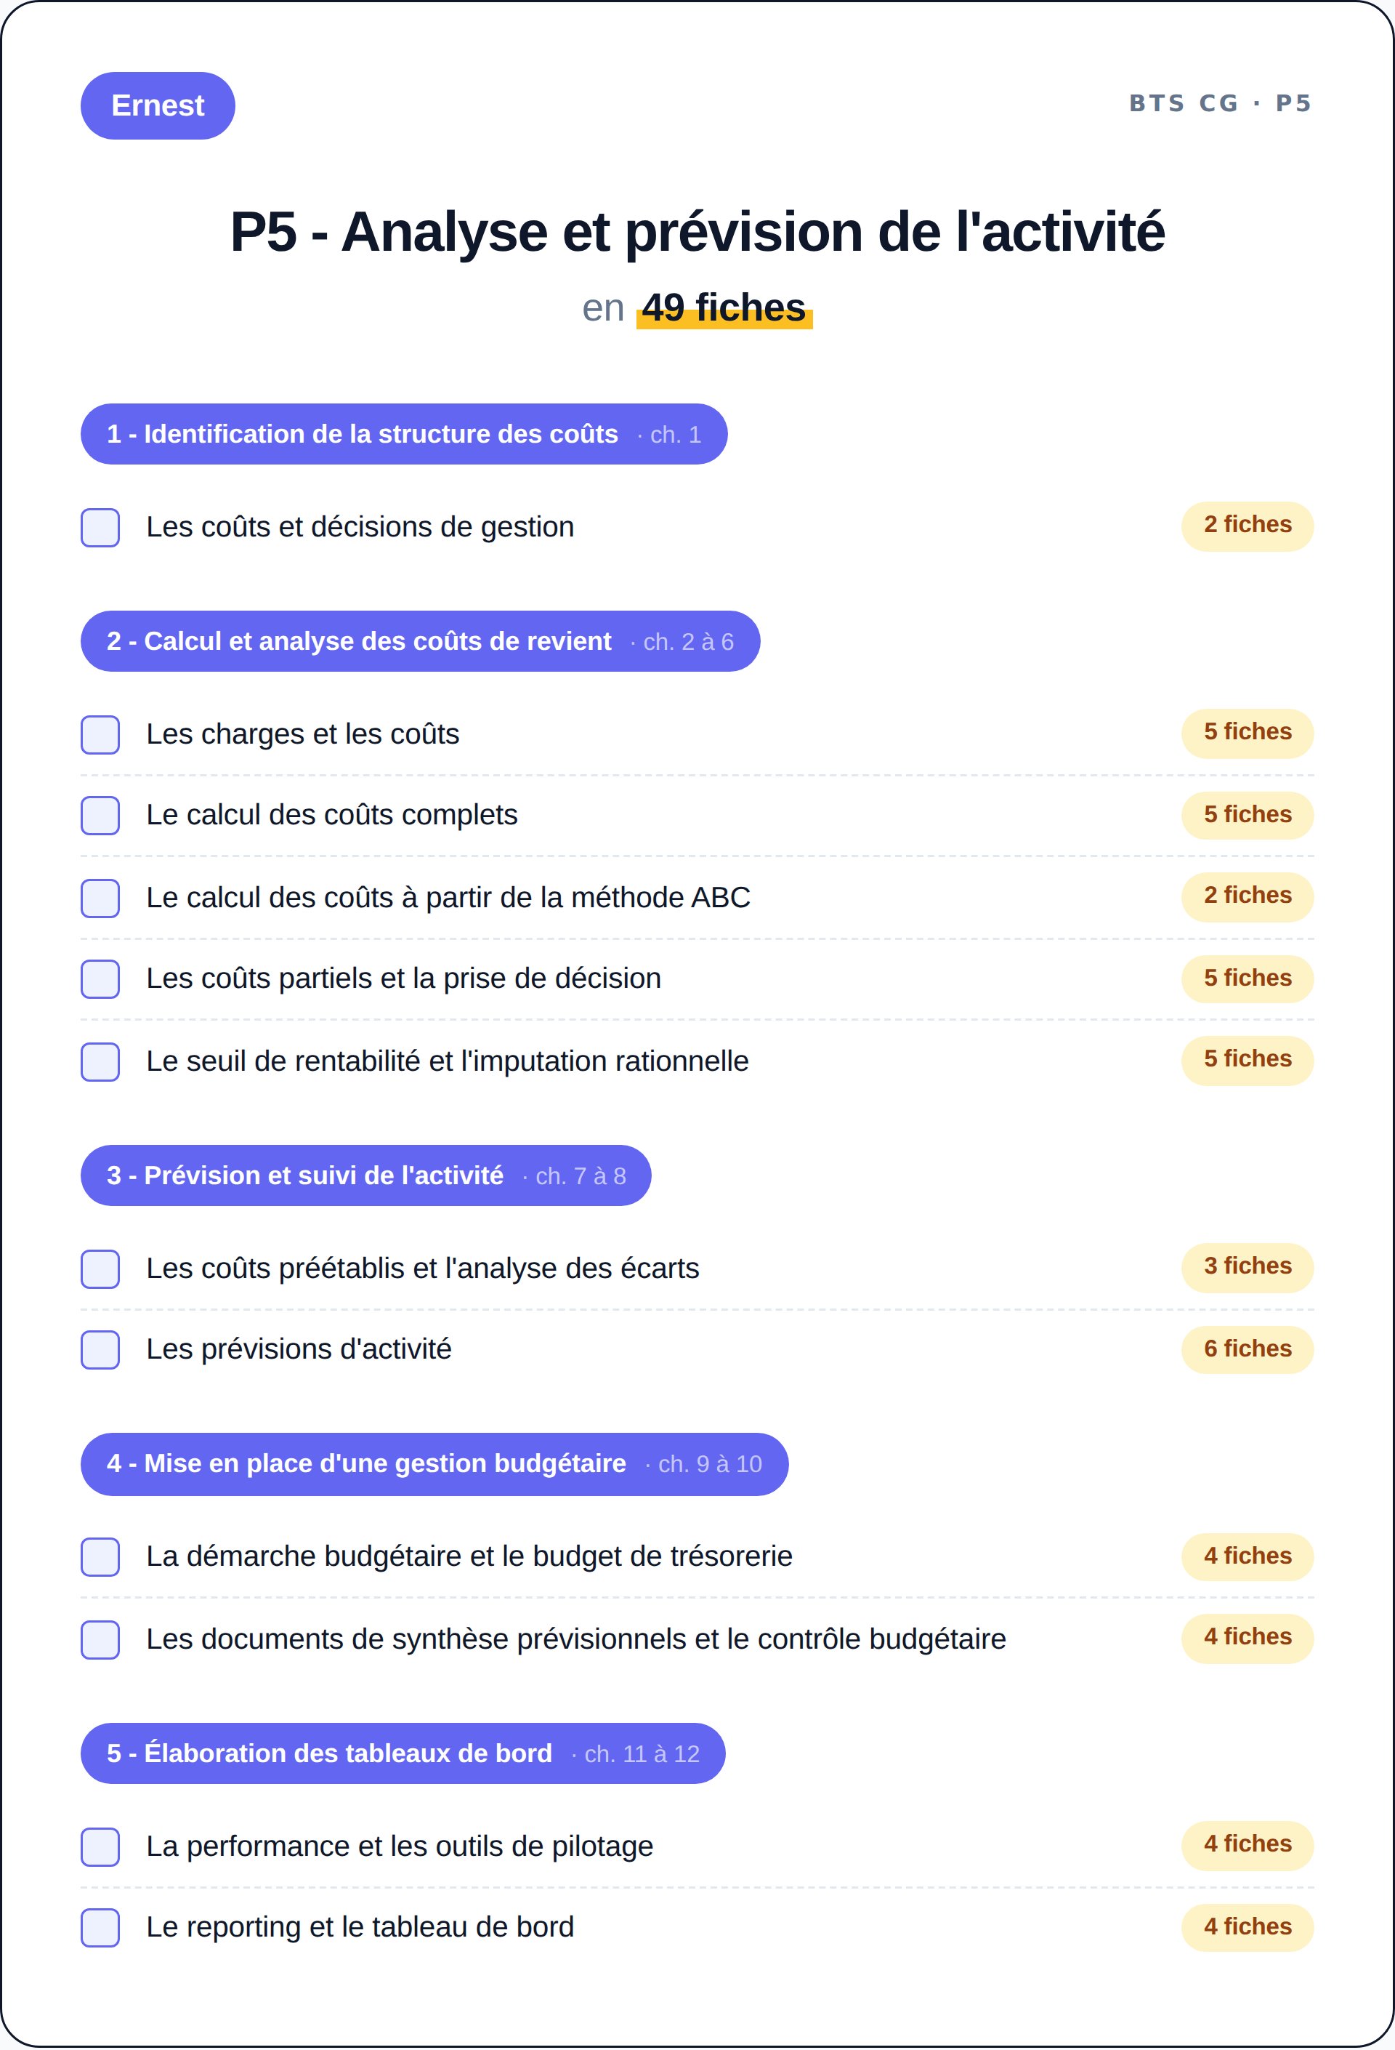Toggle Les prévisions d'activité checkbox
This screenshot has width=1395, height=2050.
point(100,1351)
